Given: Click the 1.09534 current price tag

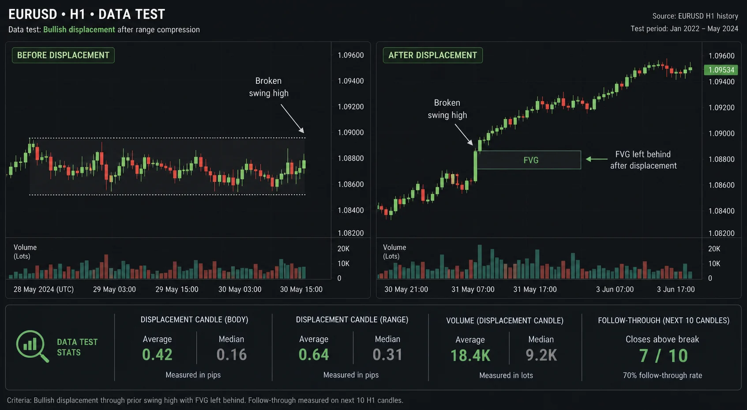Looking at the screenshot, I should pos(721,70).
